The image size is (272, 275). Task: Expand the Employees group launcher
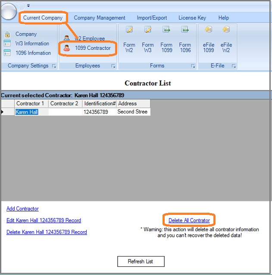(113, 66)
